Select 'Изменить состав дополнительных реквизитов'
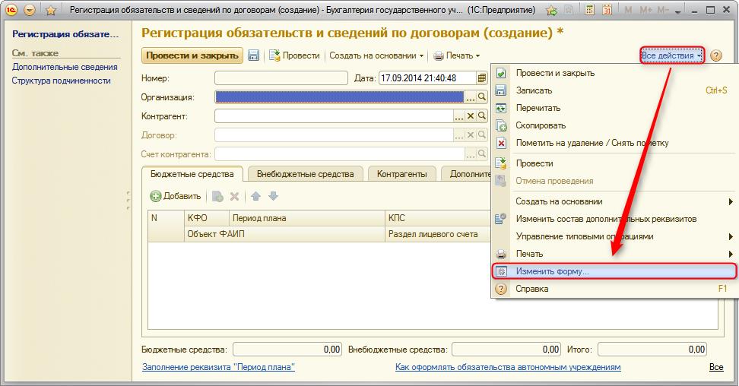The image size is (739, 386). (x=614, y=219)
